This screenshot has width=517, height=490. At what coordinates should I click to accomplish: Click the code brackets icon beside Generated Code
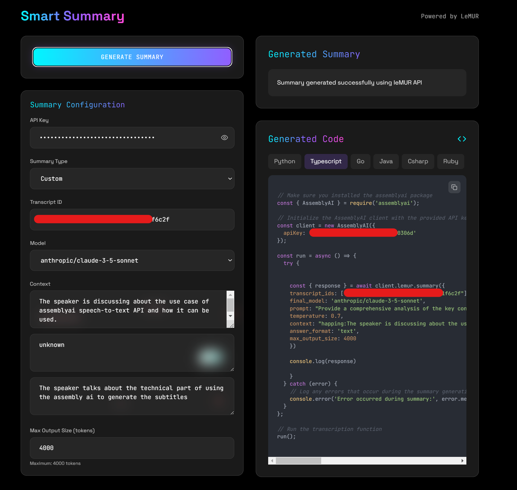click(462, 139)
